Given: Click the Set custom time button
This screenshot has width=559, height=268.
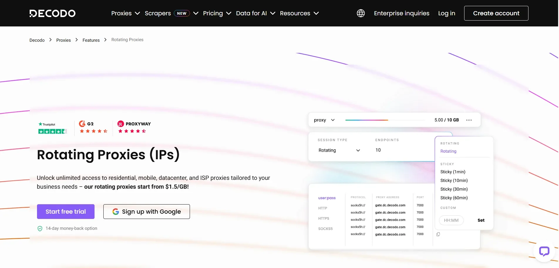Looking at the screenshot, I should [x=481, y=220].
